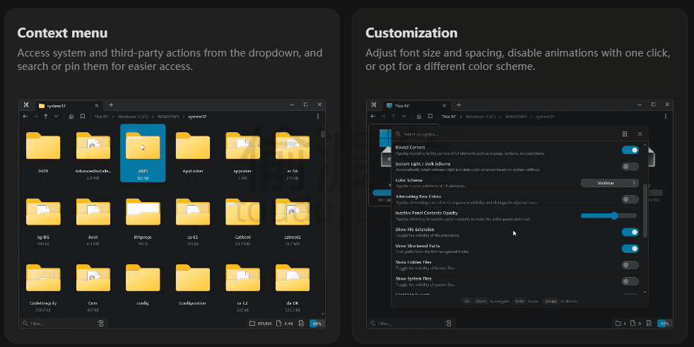Navigate up one level in system32 window
This screenshot has width=694, height=347.
(46, 117)
